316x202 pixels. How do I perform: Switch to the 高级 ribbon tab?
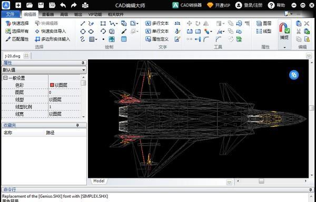(x=64, y=15)
